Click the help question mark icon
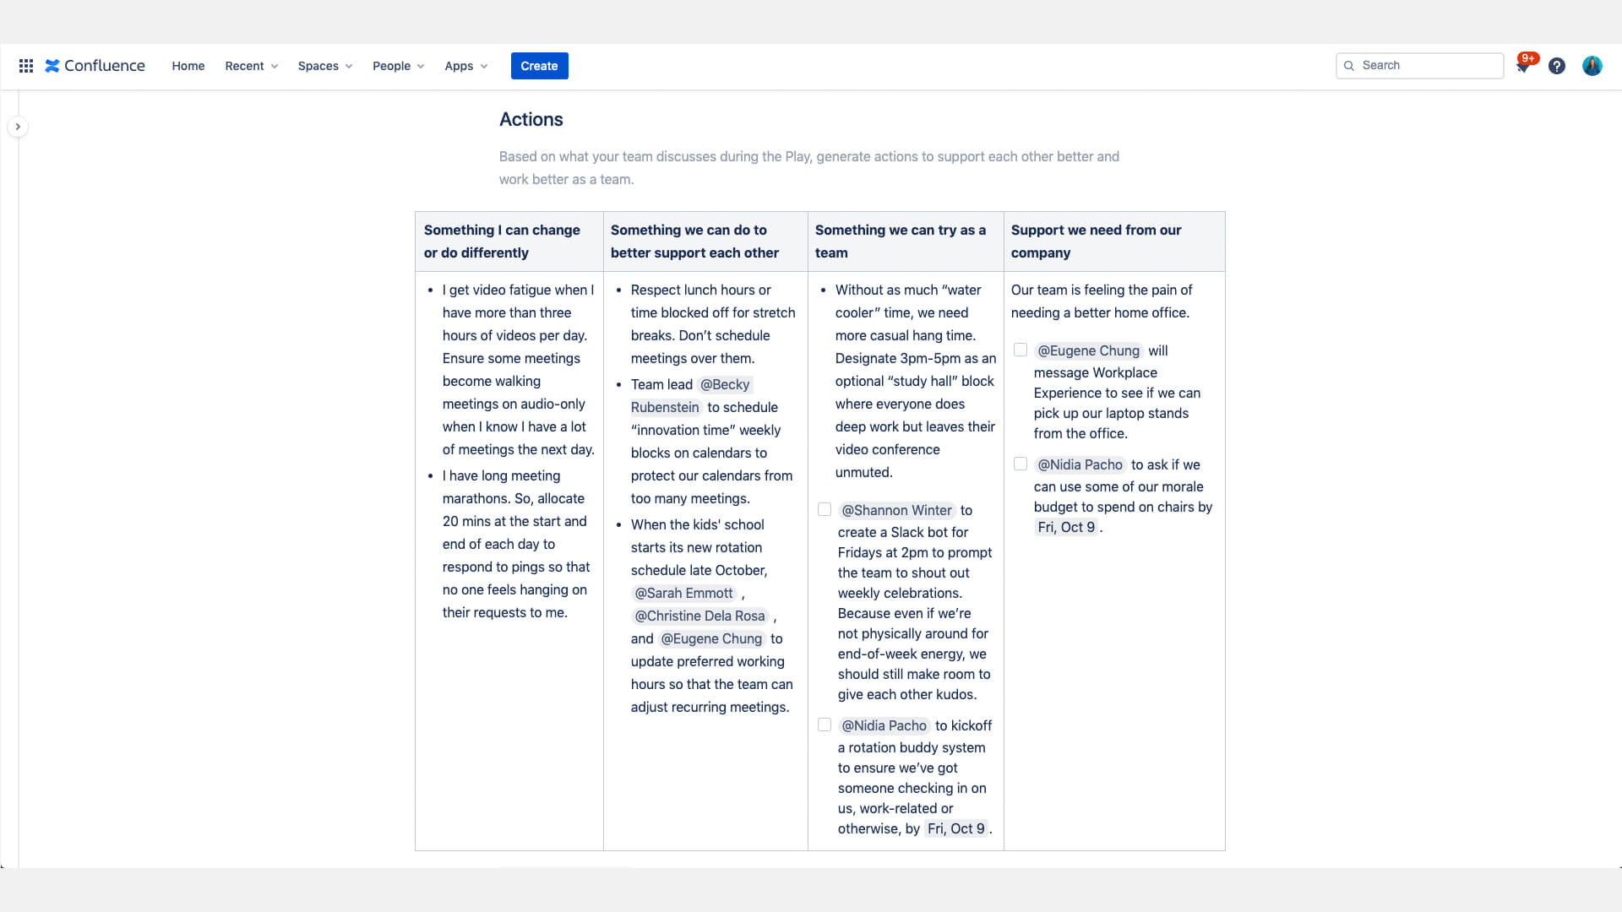The image size is (1622, 912). tap(1556, 66)
